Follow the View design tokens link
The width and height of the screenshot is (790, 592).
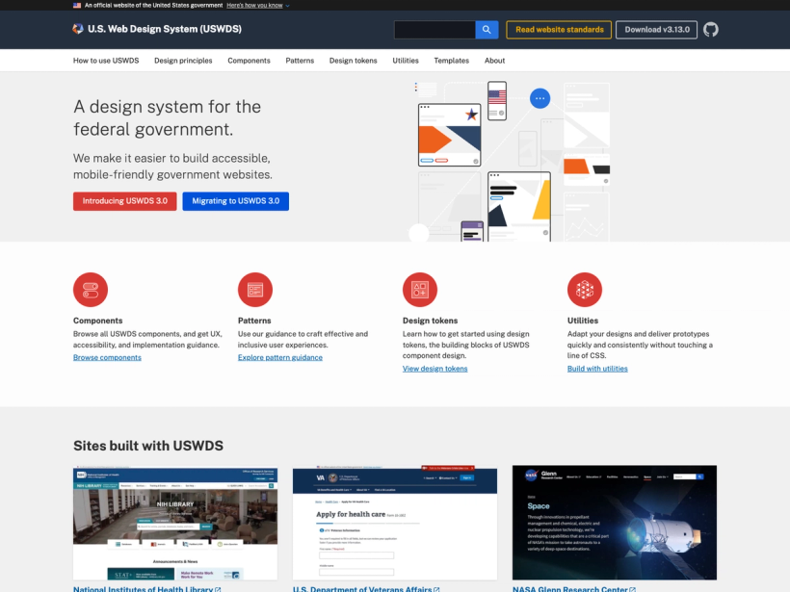click(x=434, y=369)
